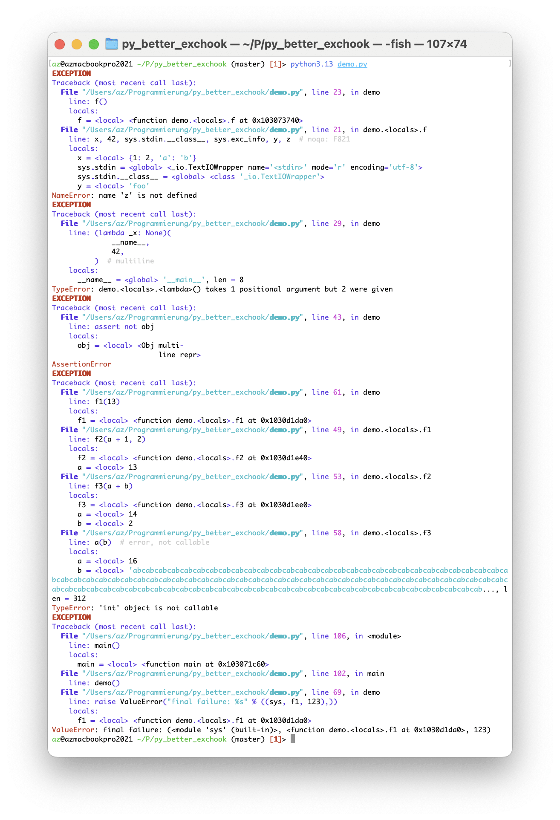The image size is (560, 820).
Task: Click the line number 106 in <module> frame
Action: click(339, 636)
